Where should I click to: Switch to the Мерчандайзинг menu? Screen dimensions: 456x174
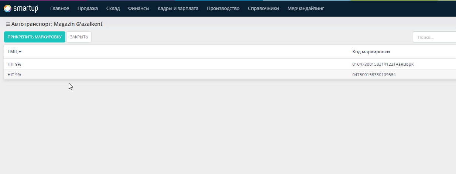(305, 8)
